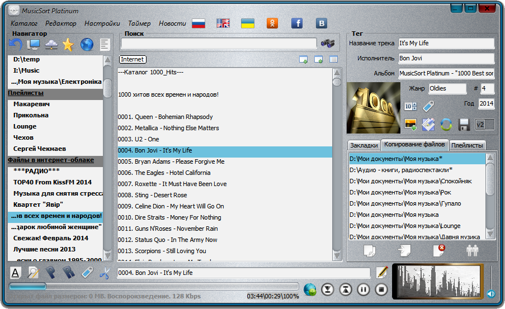Click the Internet button above the catalog

[x=133, y=59]
